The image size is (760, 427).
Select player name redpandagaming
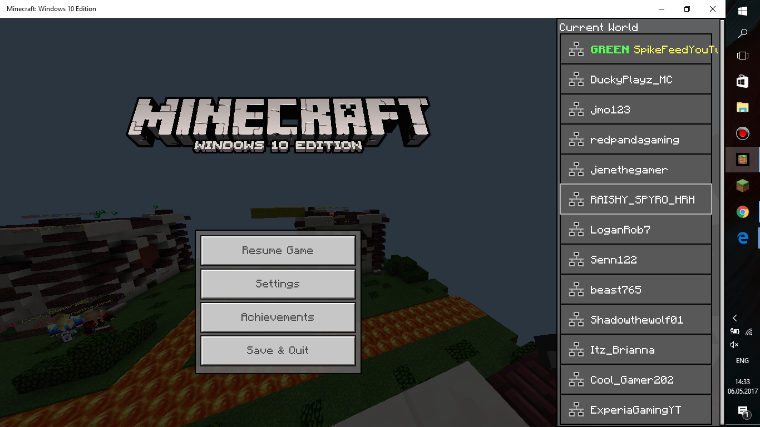pyautogui.click(x=635, y=140)
